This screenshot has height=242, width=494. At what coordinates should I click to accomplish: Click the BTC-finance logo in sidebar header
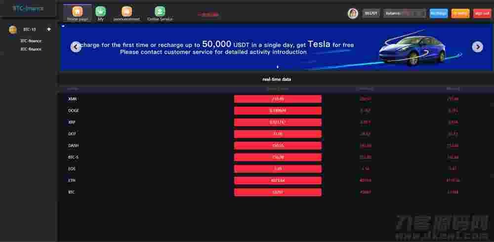pyautogui.click(x=28, y=8)
